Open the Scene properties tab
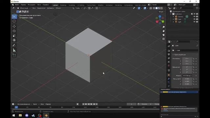Viewport: 210px width, 118px height. pos(169,62)
